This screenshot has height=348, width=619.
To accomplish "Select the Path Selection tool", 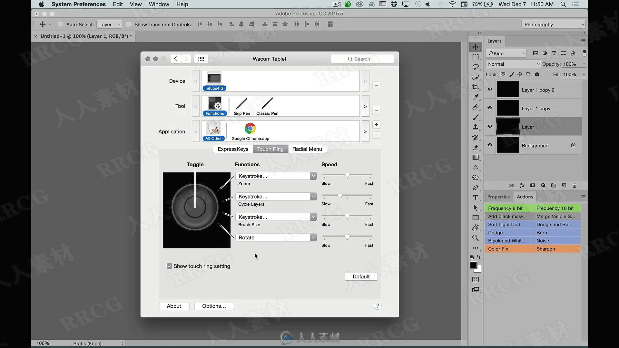I will 476,208.
